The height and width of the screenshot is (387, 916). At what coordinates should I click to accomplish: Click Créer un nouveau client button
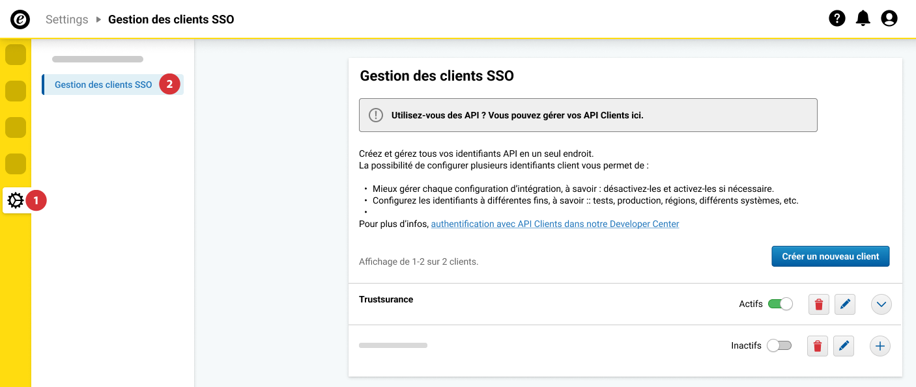pyautogui.click(x=830, y=256)
